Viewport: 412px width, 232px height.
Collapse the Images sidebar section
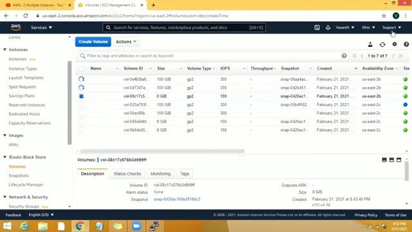point(5,135)
